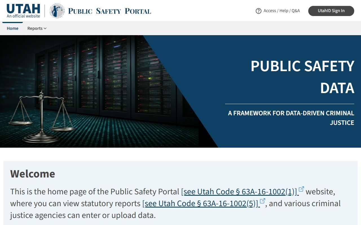Select the Home tab
This screenshot has width=361, height=225.
pyautogui.click(x=12, y=28)
